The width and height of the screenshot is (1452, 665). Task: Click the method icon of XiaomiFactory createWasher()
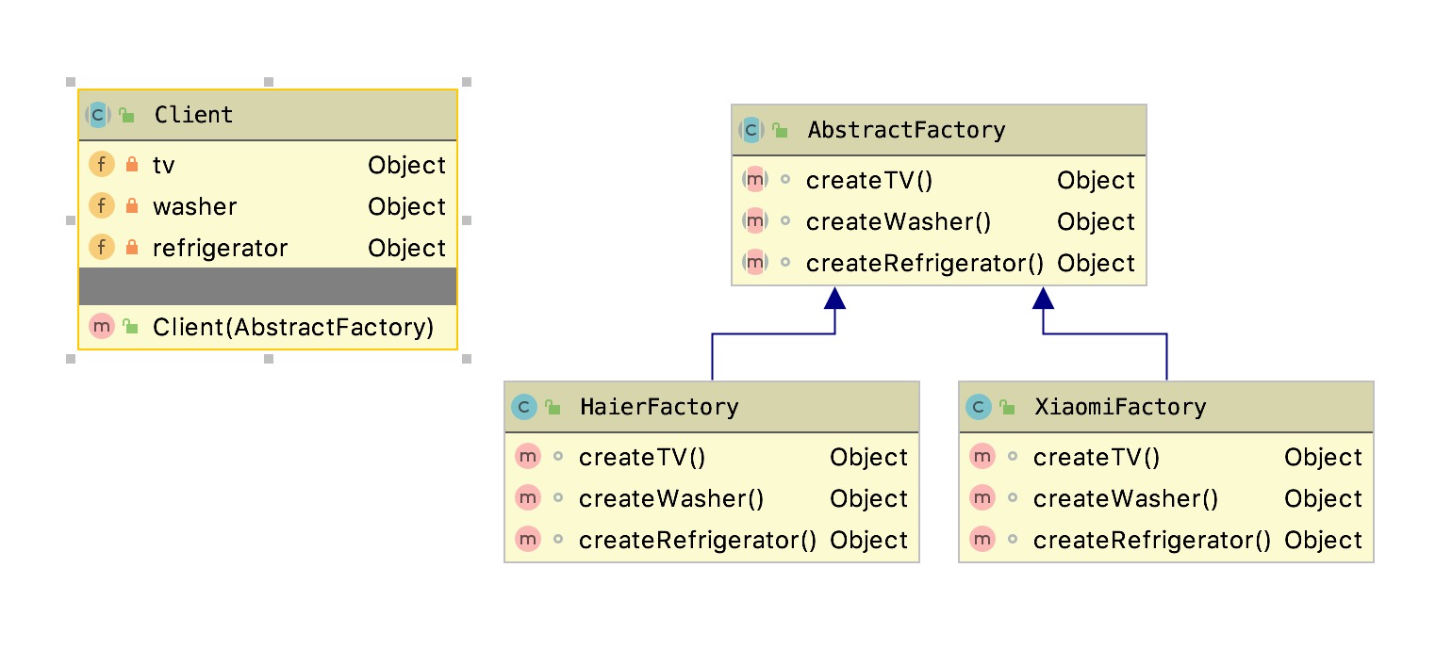pos(982,498)
